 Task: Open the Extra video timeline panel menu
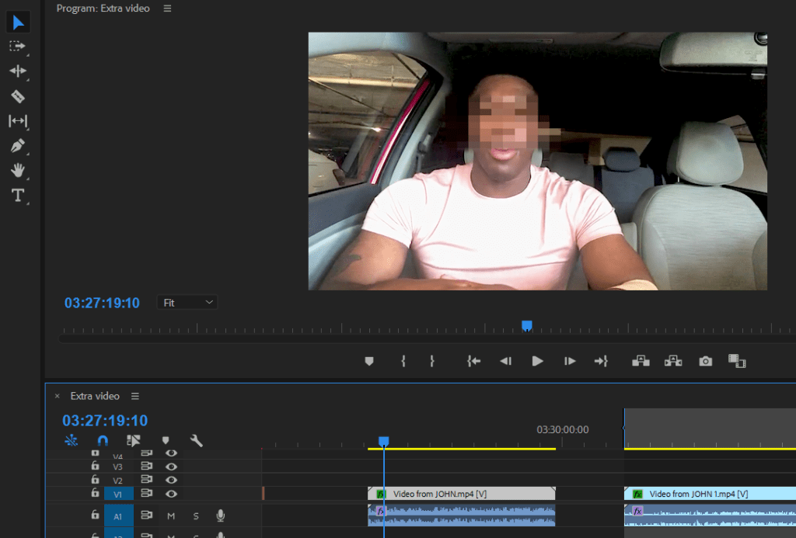(135, 396)
